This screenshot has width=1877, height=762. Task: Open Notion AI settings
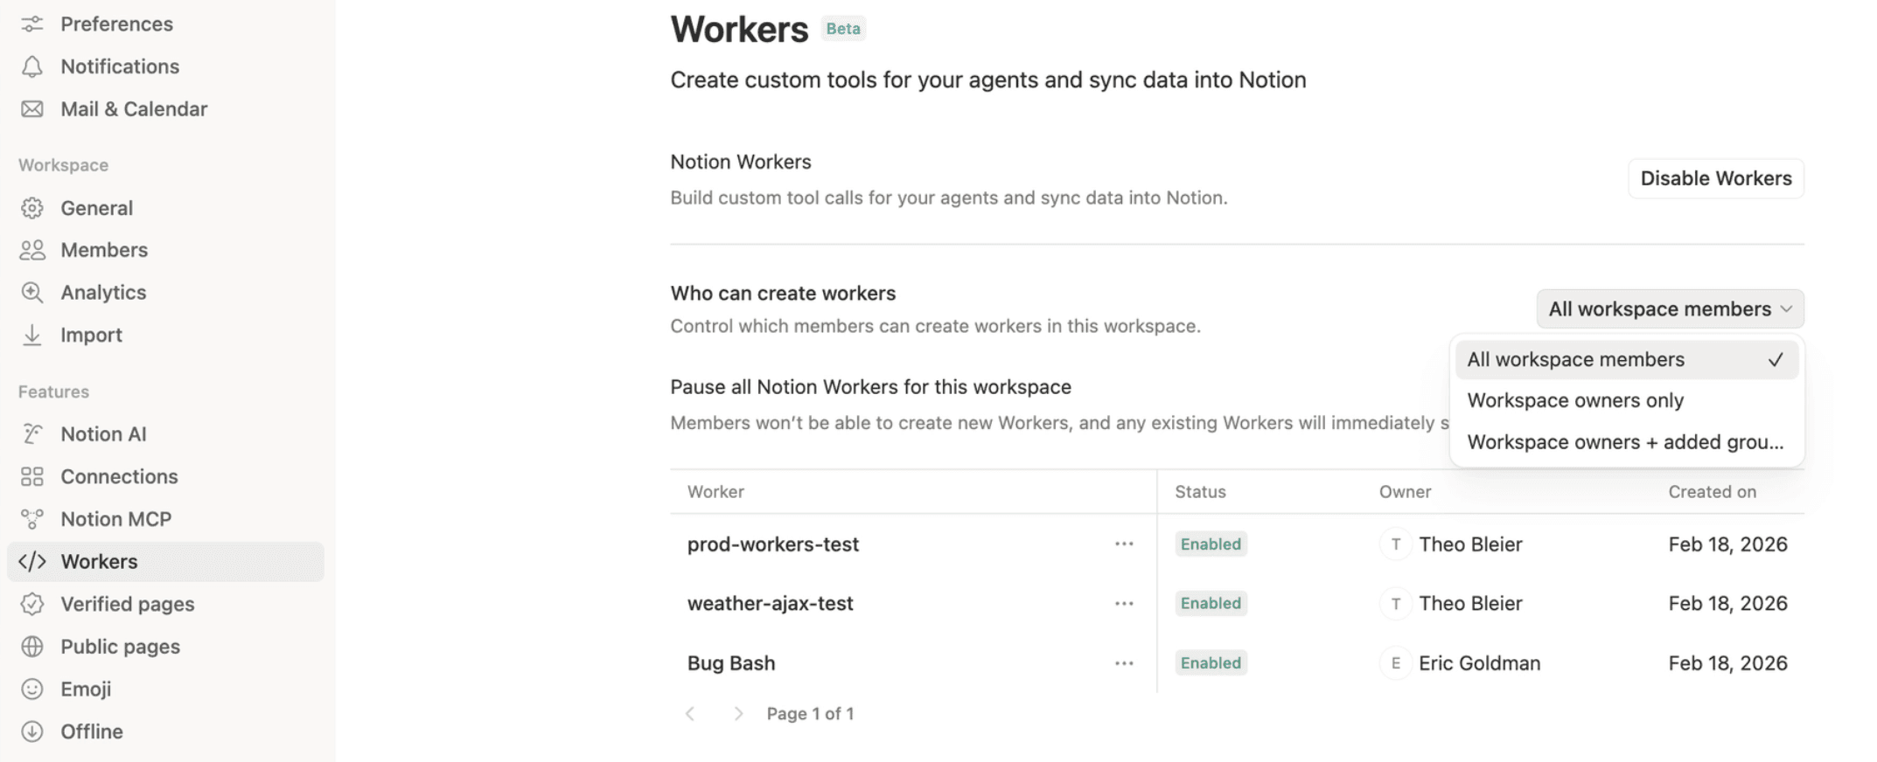(x=165, y=434)
